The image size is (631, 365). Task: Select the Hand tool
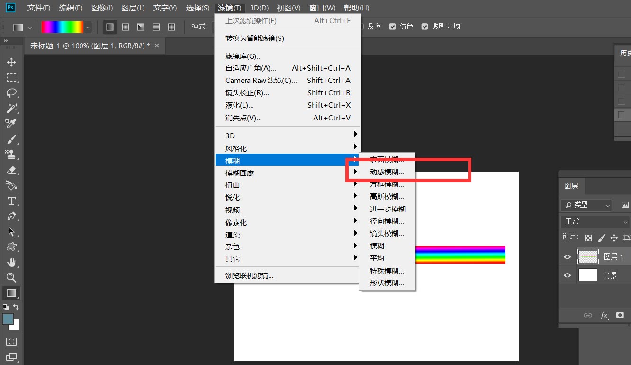(x=11, y=262)
